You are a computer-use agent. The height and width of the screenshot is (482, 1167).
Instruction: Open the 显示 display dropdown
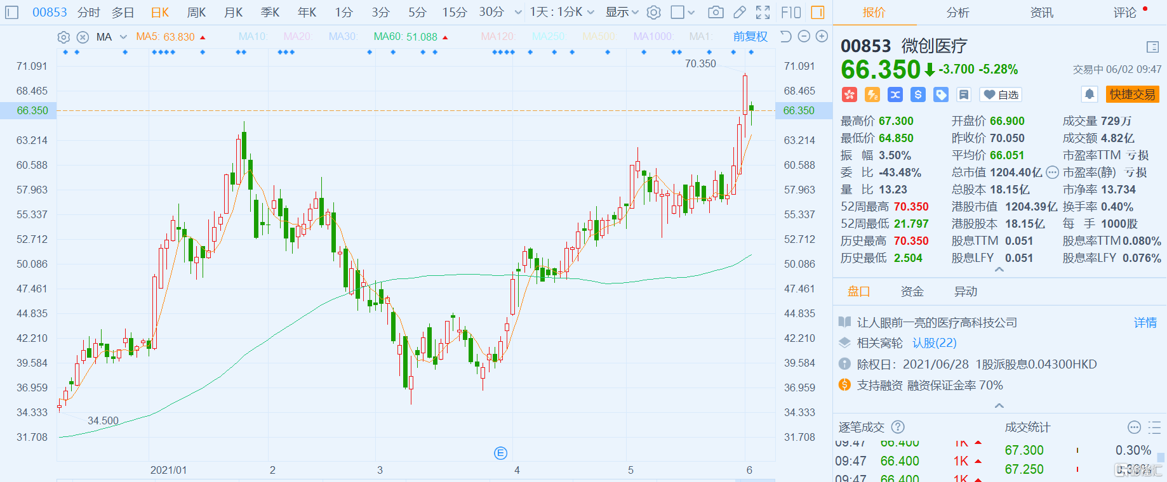click(x=622, y=12)
